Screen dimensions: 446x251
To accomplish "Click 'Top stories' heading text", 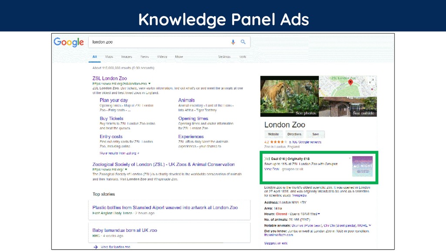I will pyautogui.click(x=104, y=194).
